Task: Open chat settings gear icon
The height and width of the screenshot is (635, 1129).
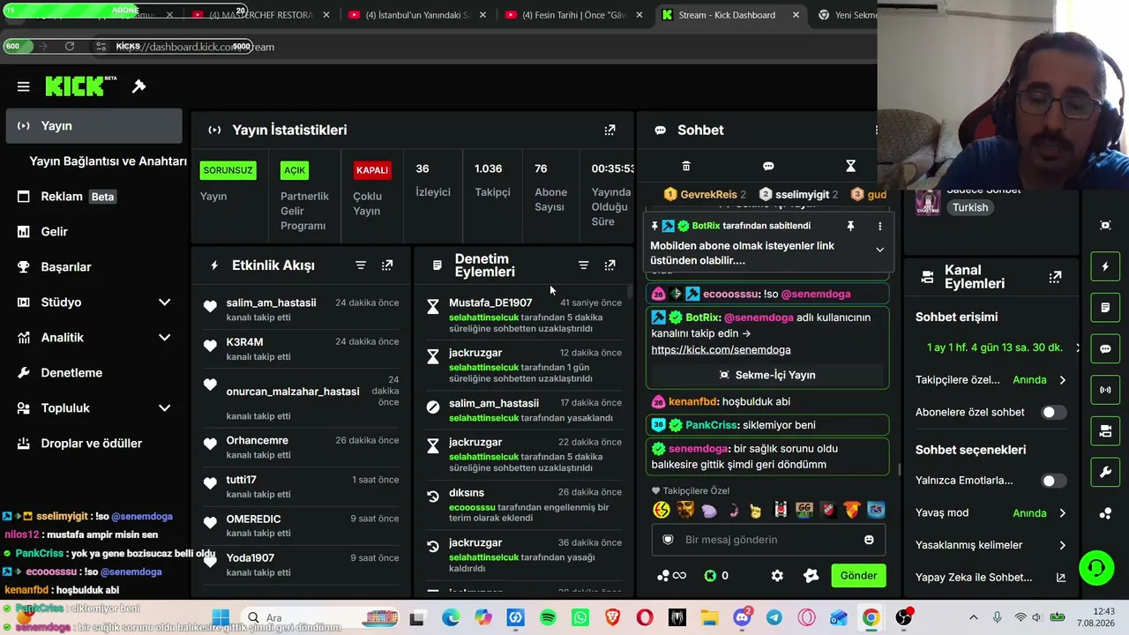Action: tap(777, 576)
